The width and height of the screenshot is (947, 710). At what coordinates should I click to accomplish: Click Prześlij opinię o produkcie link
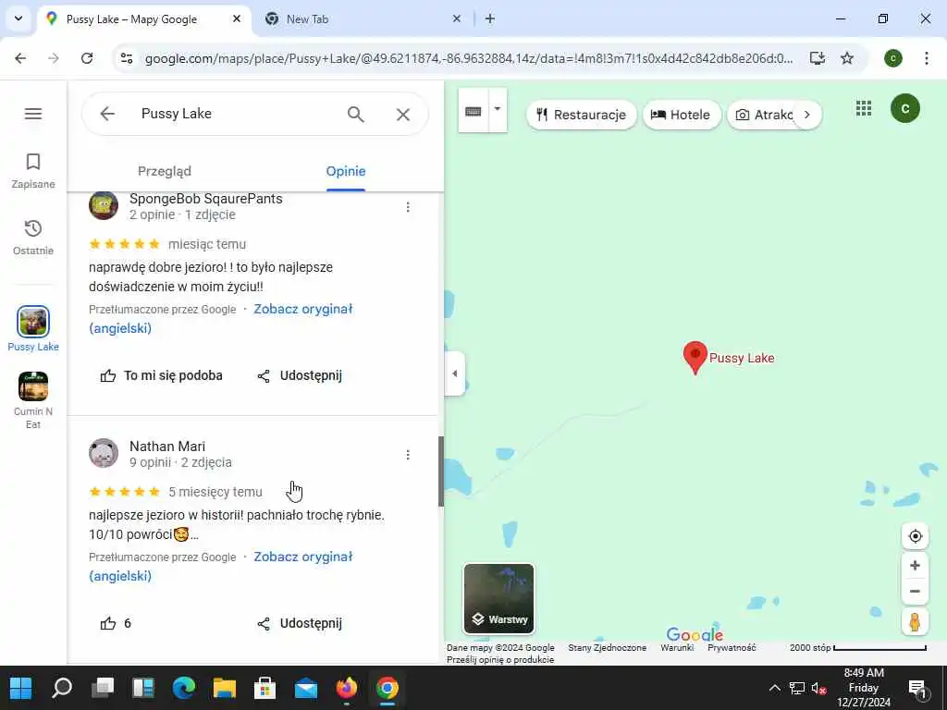(x=500, y=660)
